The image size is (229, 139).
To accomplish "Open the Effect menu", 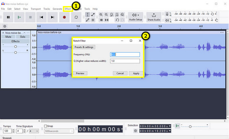I will pyautogui.click(x=68, y=9).
